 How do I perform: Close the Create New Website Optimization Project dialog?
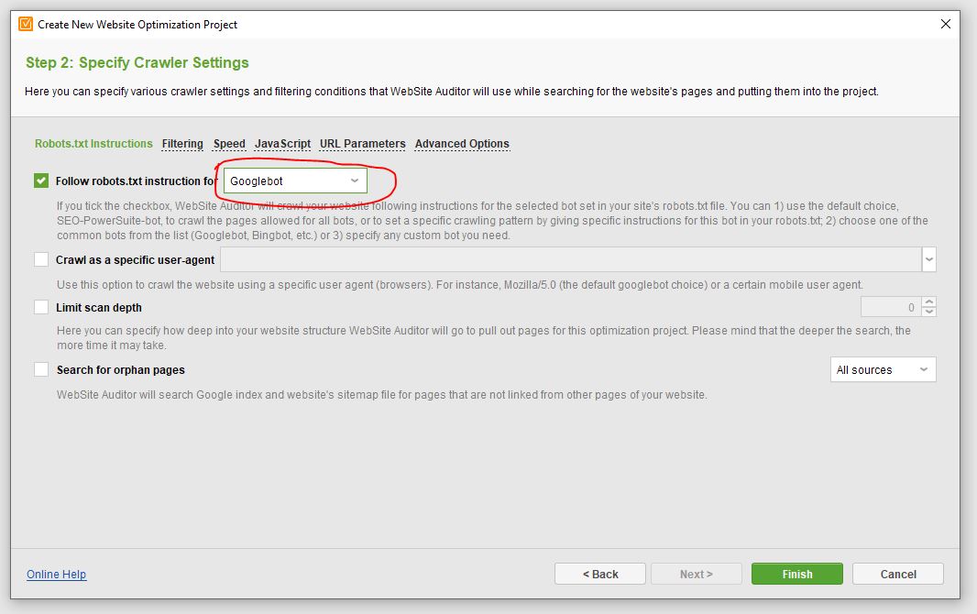point(945,25)
